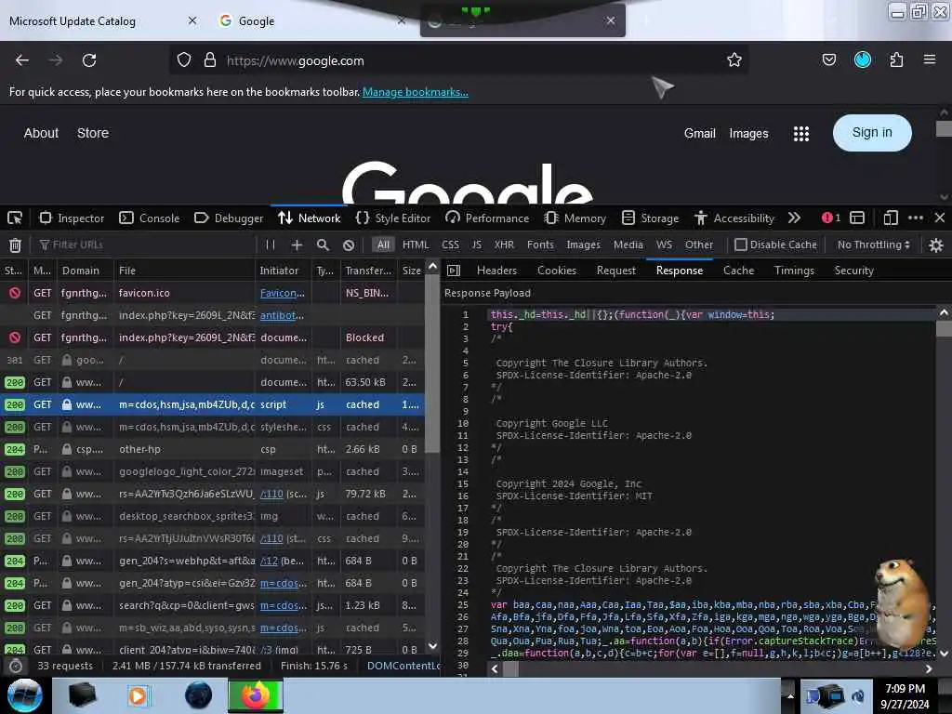This screenshot has height=714, width=952.
Task: Toggle responsive design mode icon
Action: [891, 218]
